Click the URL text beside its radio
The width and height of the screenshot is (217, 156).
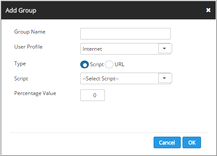point(120,64)
